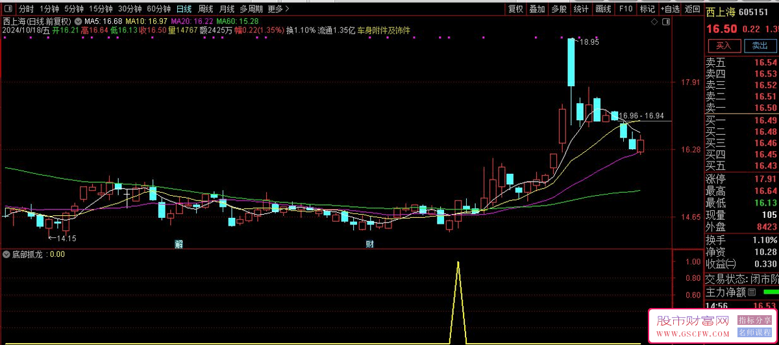Switch to 月线 monthly chart
Image resolution: width=779 pixels, height=345 pixels.
click(227, 9)
